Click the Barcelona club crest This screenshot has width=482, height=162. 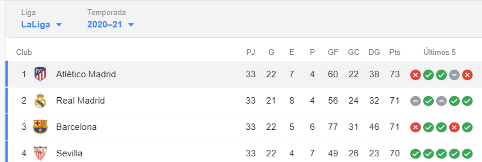(x=40, y=127)
